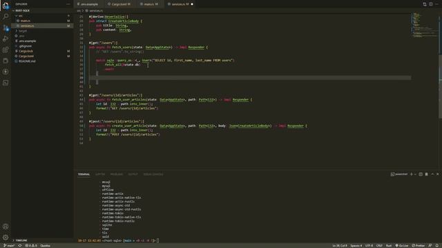Click the feedback icon in status bar
Viewport: 442px width, 248px height.
point(430,246)
